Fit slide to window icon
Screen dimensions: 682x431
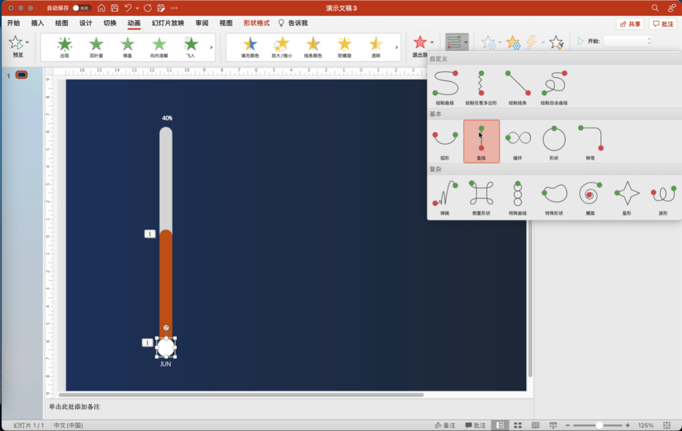pyautogui.click(x=667, y=425)
